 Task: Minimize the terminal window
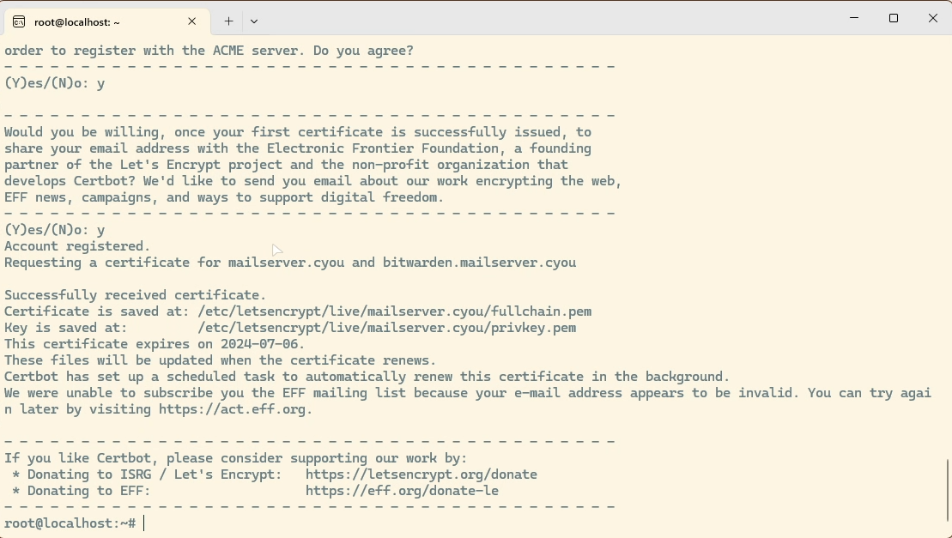[x=853, y=18]
